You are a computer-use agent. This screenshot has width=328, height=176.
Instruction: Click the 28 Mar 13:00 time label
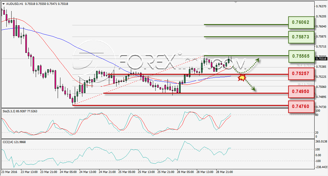tap(205, 172)
